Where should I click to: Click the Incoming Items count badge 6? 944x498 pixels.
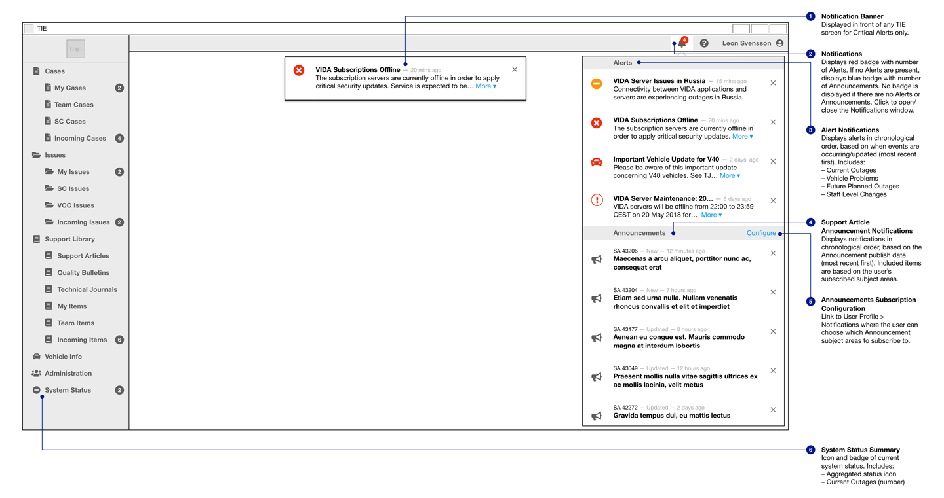(x=119, y=340)
